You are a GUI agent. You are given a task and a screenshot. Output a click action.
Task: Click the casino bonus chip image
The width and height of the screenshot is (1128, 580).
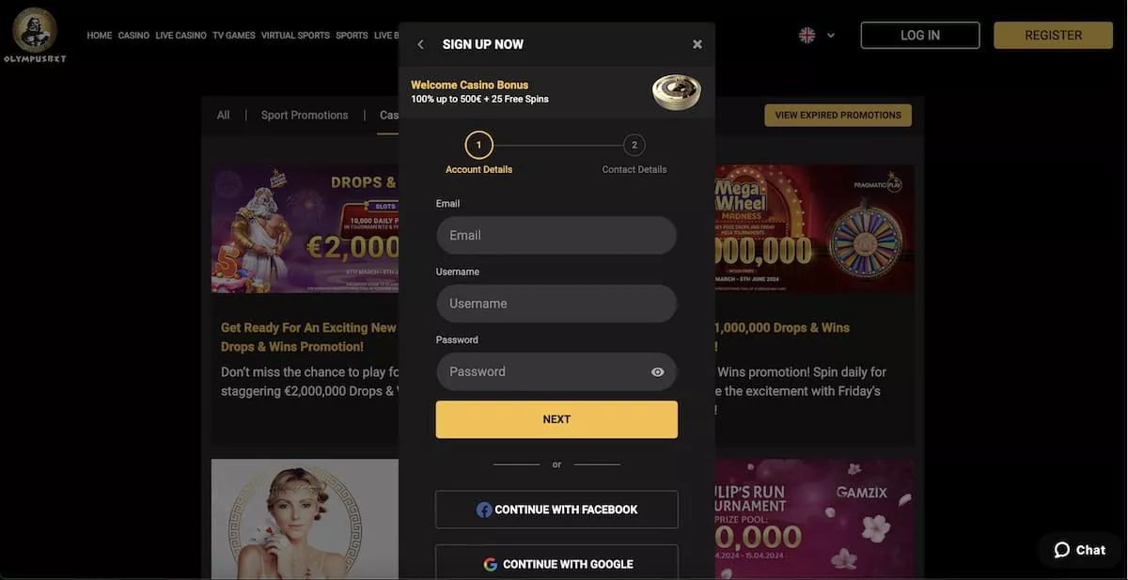(x=677, y=92)
